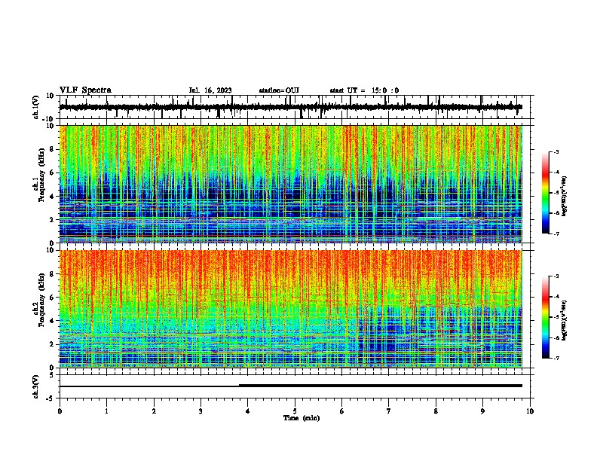This screenshot has height=461, width=597.
Task: Click the ch.2 spectrogram panel
Action: click(x=291, y=309)
